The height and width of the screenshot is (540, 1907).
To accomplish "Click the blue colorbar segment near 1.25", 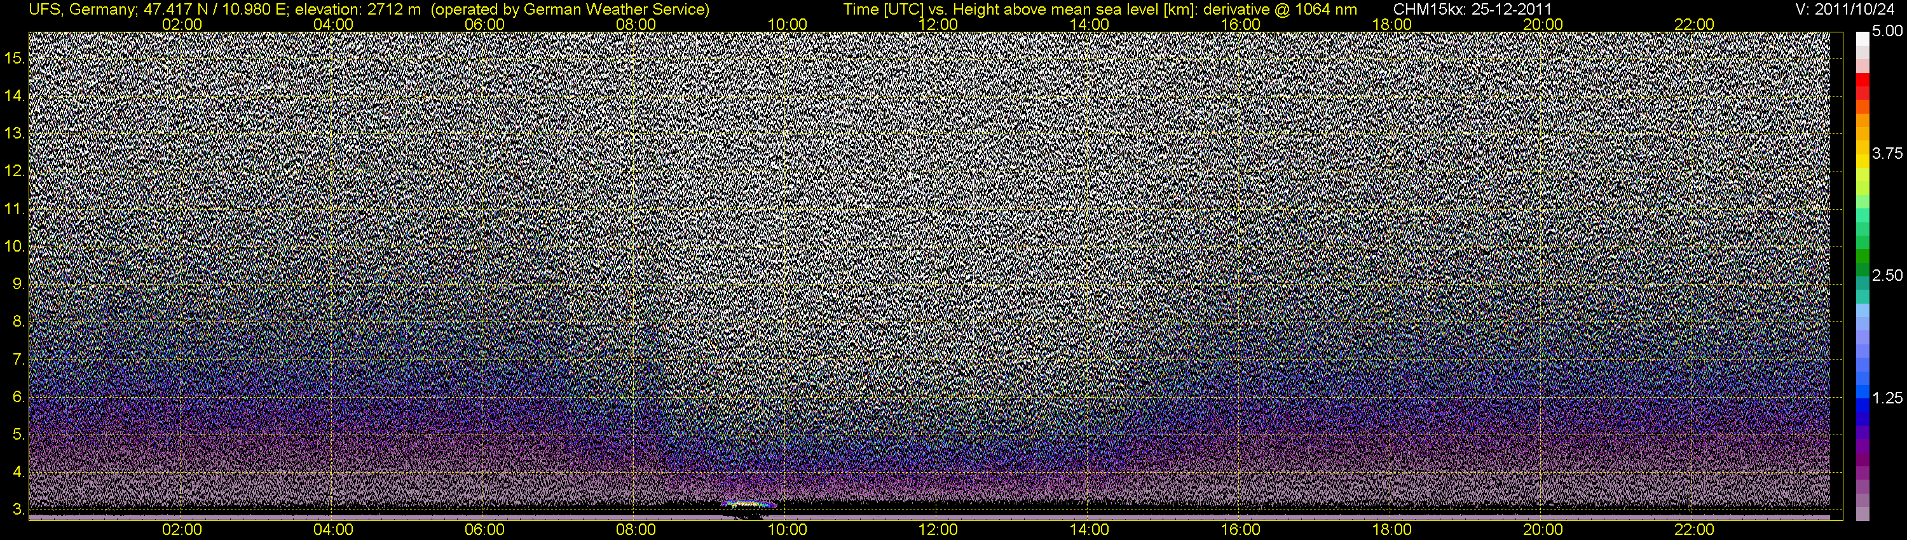I will [1863, 398].
